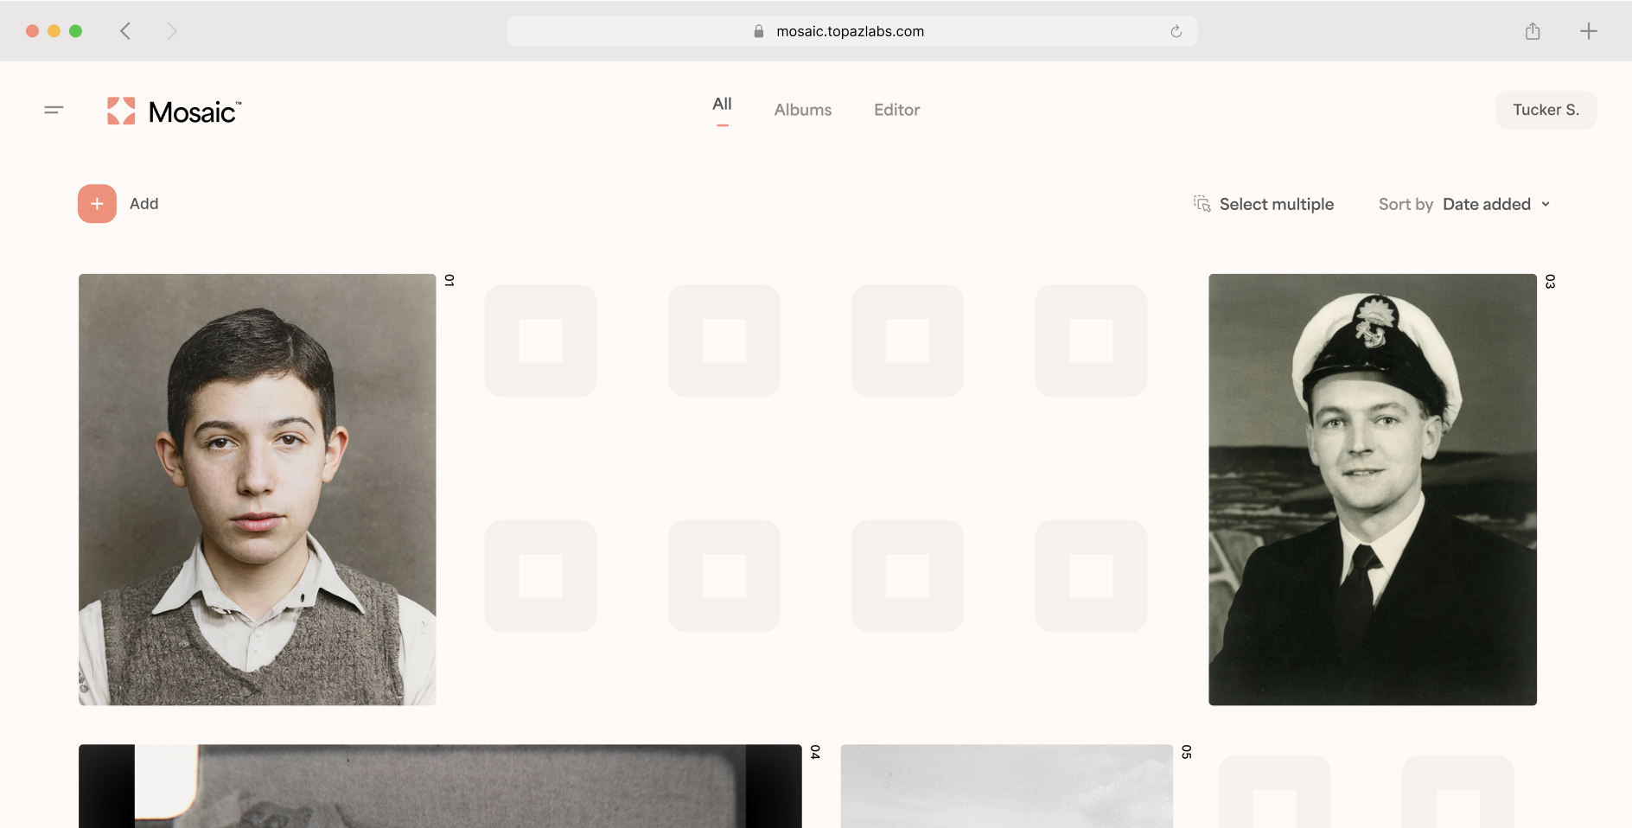This screenshot has height=828, width=1632.
Task: Open photo thumbnail numbered 04
Action: [x=440, y=785]
